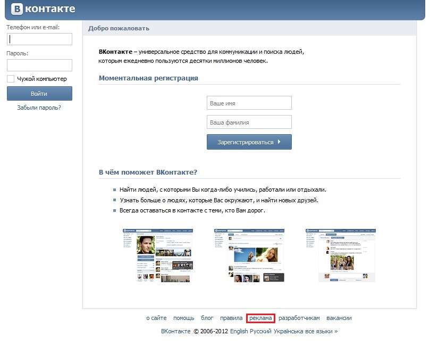Click the ВКонтакте logo in header
The image size is (438, 345).
click(x=43, y=9)
